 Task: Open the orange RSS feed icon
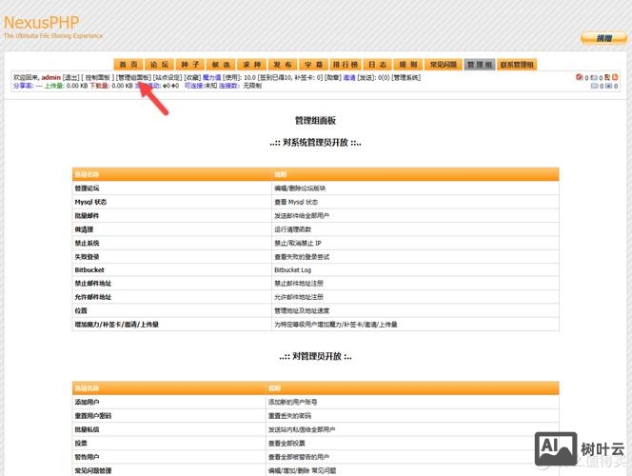click(615, 77)
